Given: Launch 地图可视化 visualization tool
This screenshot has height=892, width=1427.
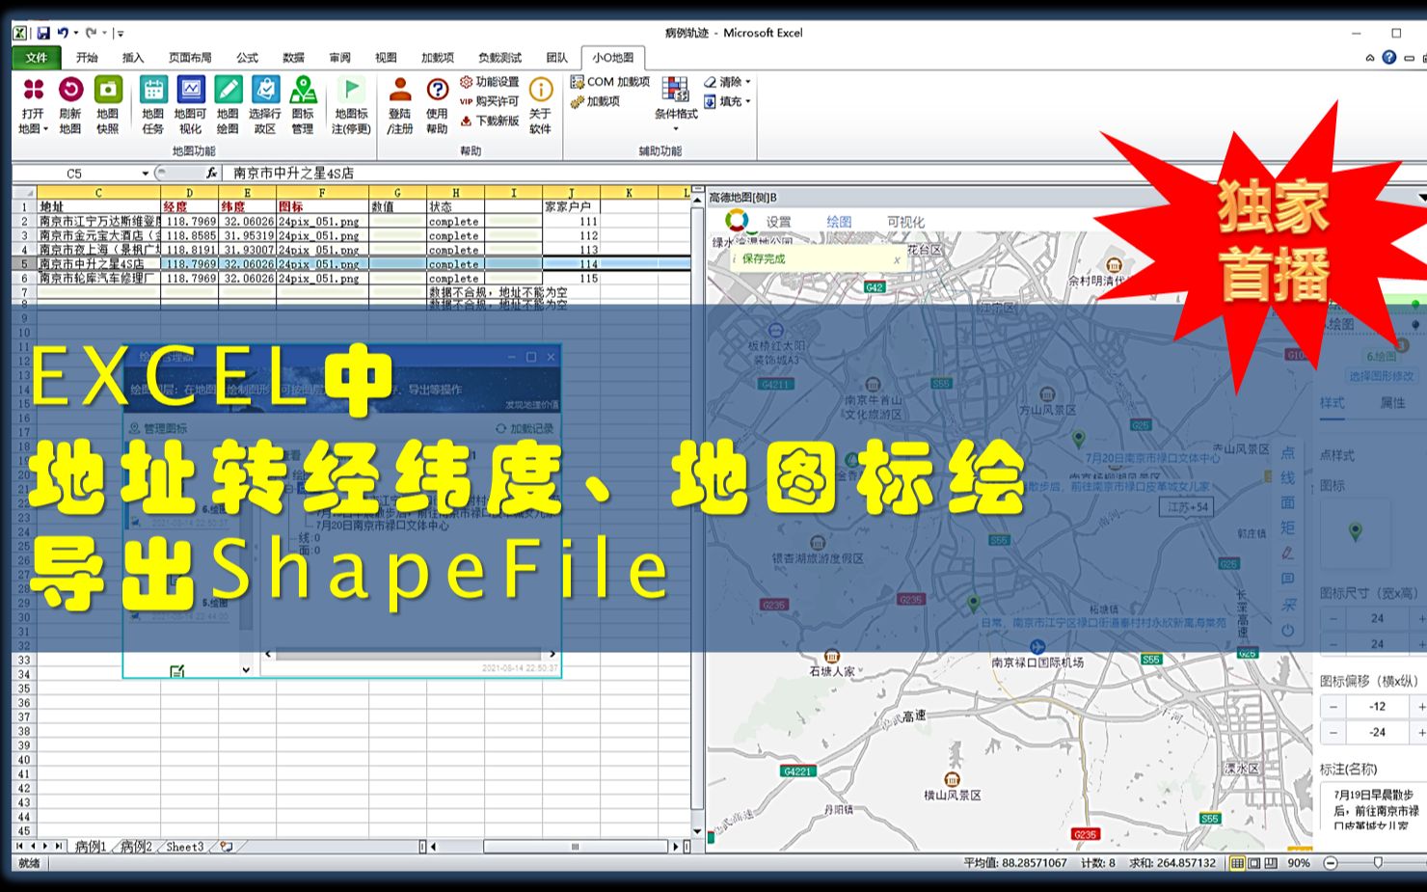Looking at the screenshot, I should click(190, 105).
